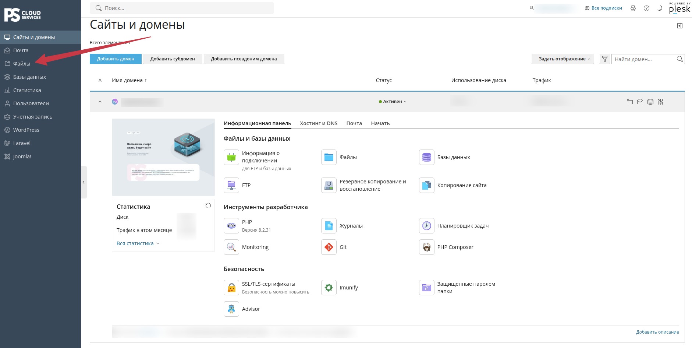Screen dimensions: 692x348
Task: Open the Git tool icon
Action: 329,247
